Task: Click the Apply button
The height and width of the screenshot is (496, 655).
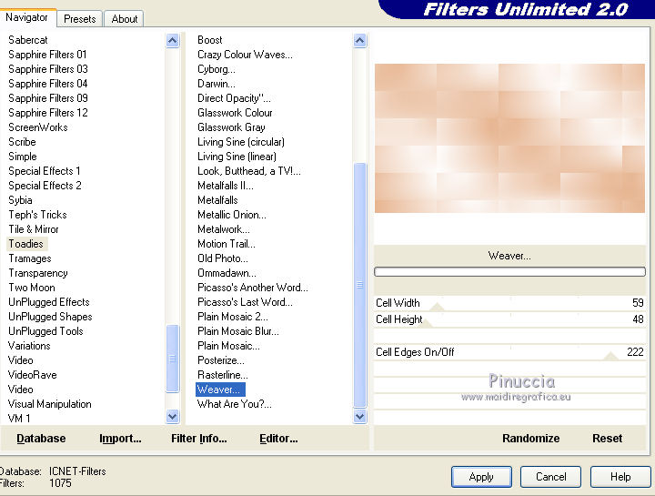Action: pos(481,477)
